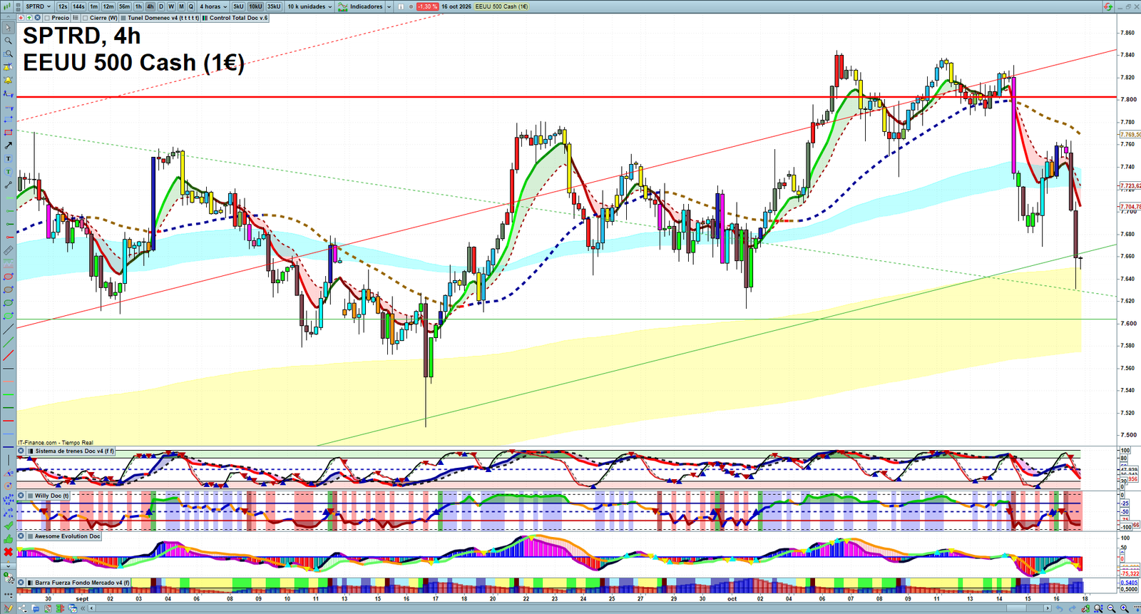Select the D daily timeframe
1141x614 pixels.
click(161, 6)
